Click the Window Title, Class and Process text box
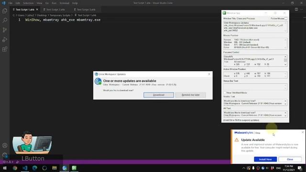Screen dimensions: 306x172 coord(255,27)
